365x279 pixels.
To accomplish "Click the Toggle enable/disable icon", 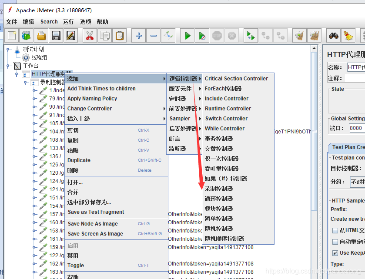I will point(168,36).
